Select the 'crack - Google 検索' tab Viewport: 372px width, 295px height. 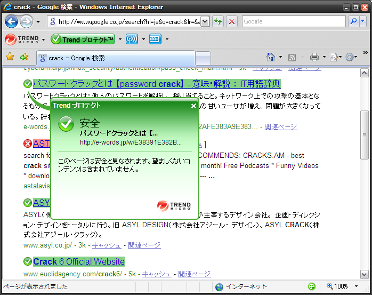pyautogui.click(x=116, y=58)
